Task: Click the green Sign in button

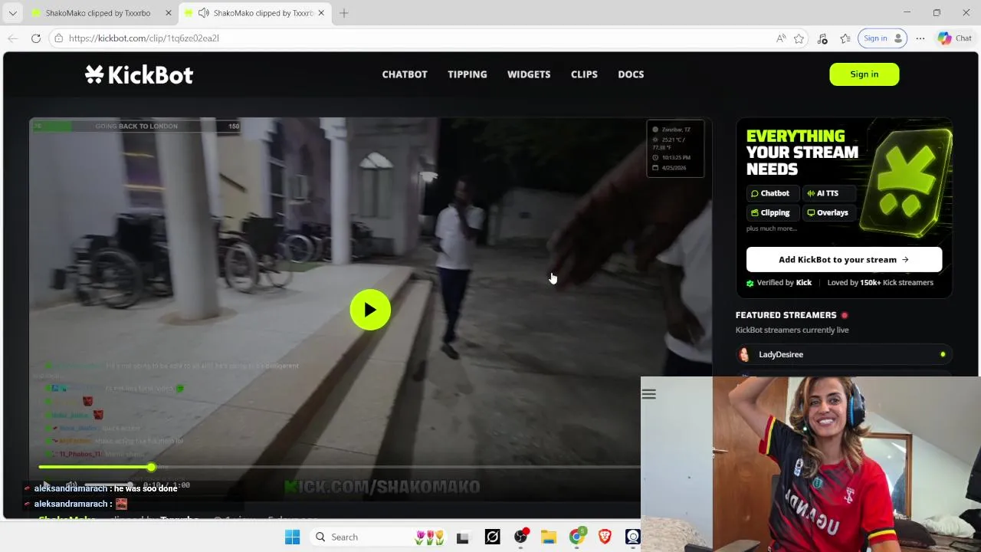Action: point(865,74)
